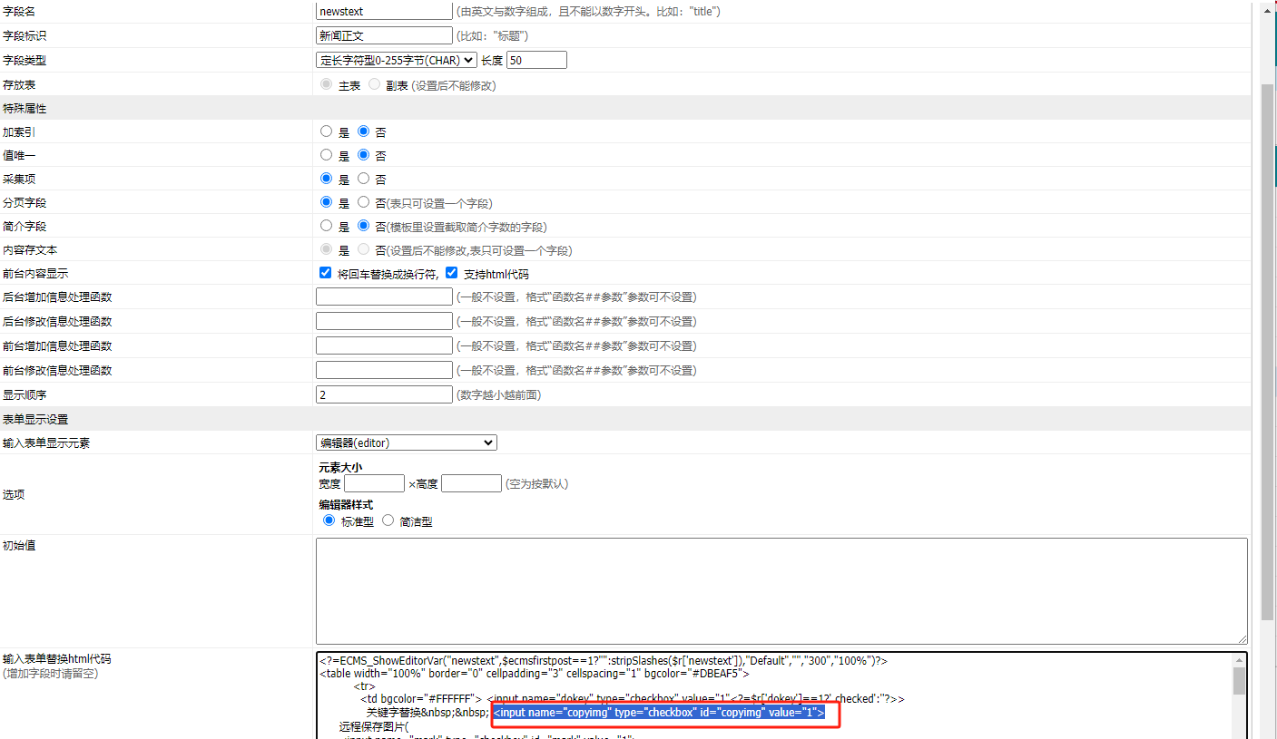Set 内容存文本 to 是
Screen dimensions: 1277x739
(x=327, y=249)
